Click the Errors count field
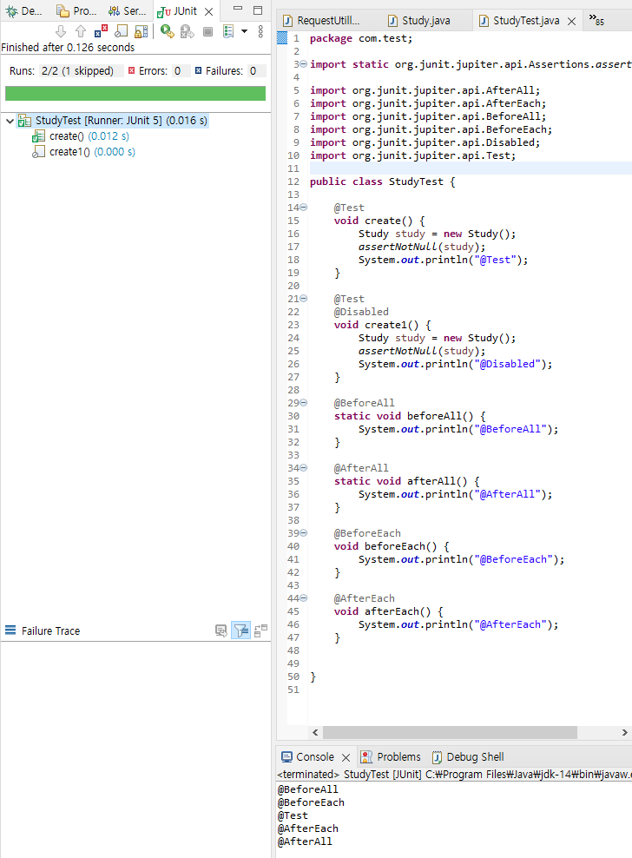The height and width of the screenshot is (858, 632). (x=181, y=70)
